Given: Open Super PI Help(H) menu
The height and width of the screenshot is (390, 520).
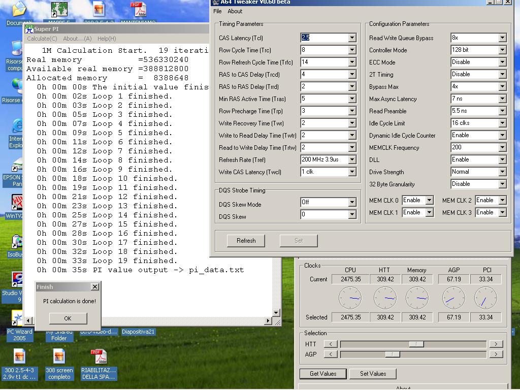Looking at the screenshot, I should [x=107, y=39].
